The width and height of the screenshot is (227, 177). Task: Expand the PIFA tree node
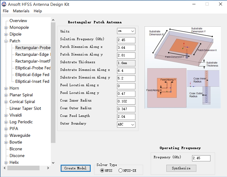click(6, 129)
